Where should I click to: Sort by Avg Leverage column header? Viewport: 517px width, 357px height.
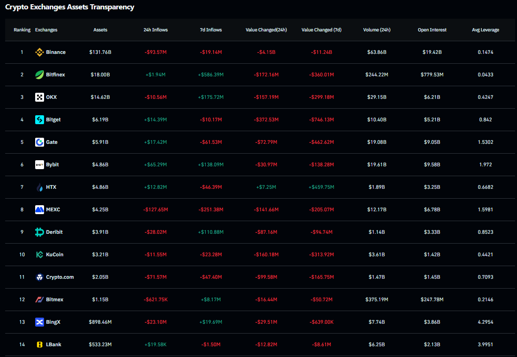[x=485, y=30]
